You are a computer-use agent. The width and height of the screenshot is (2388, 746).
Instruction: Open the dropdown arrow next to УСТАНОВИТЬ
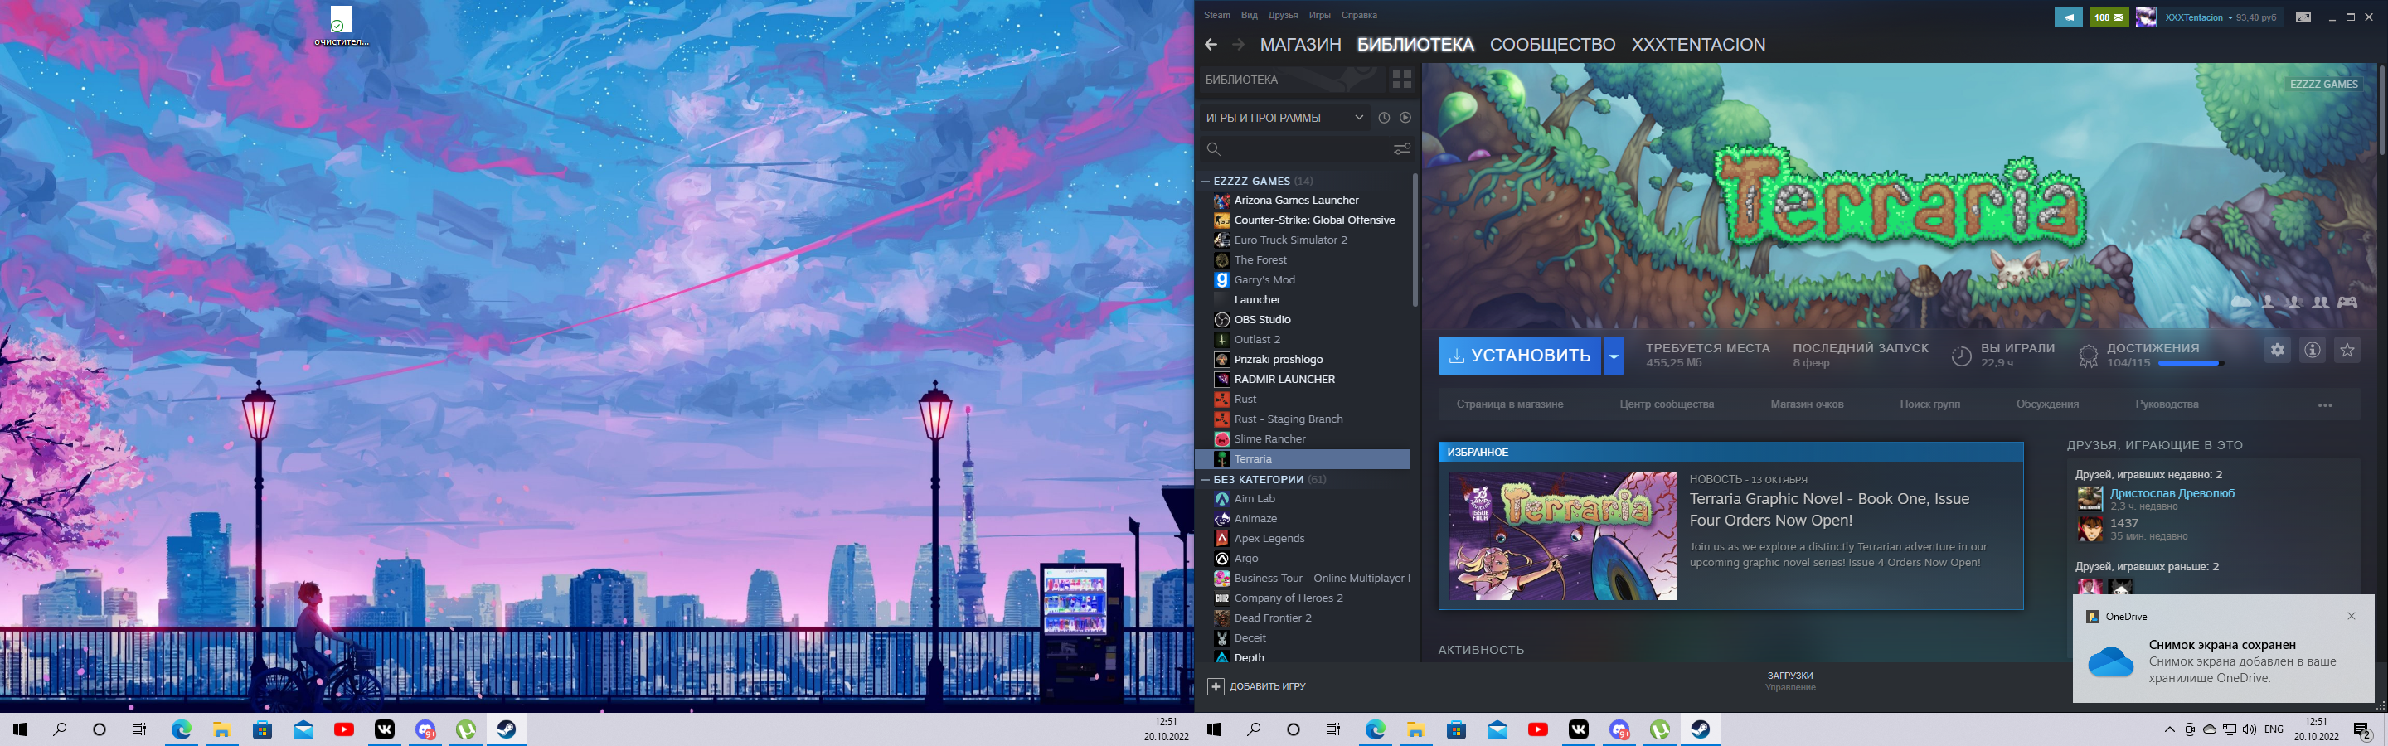coord(1614,356)
